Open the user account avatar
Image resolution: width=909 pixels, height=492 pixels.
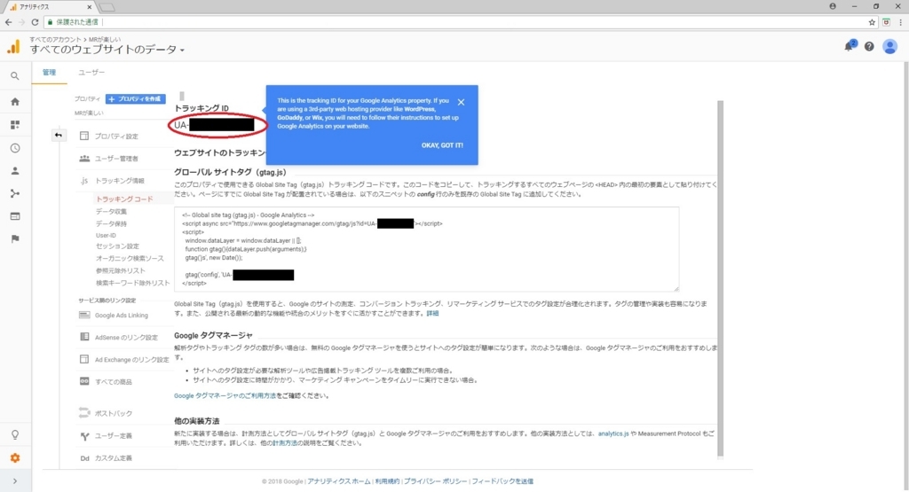click(x=889, y=46)
